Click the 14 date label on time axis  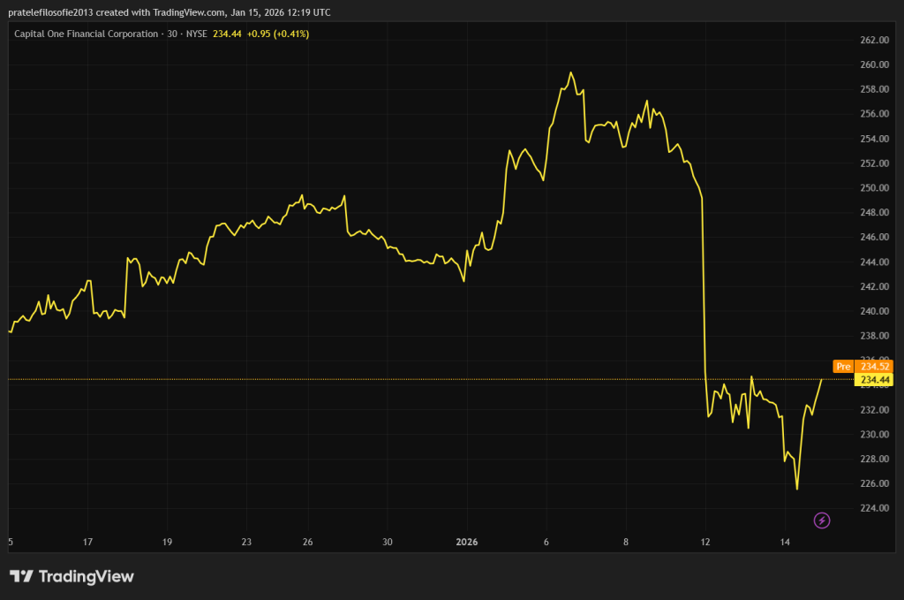pyautogui.click(x=785, y=542)
